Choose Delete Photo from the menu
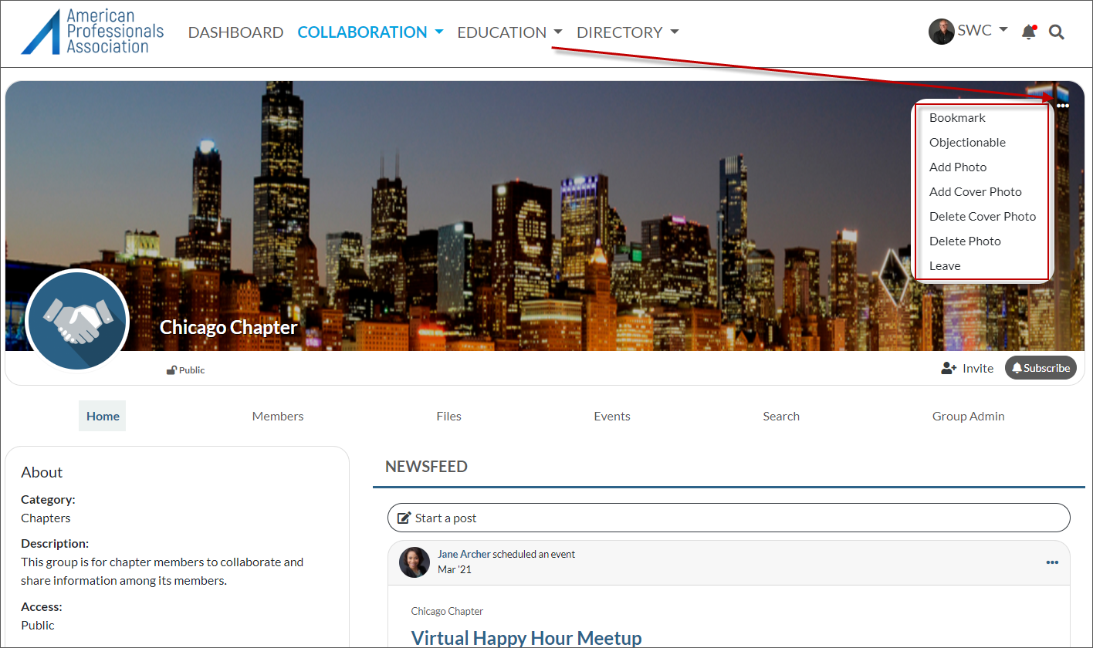The image size is (1093, 648). tap(965, 241)
